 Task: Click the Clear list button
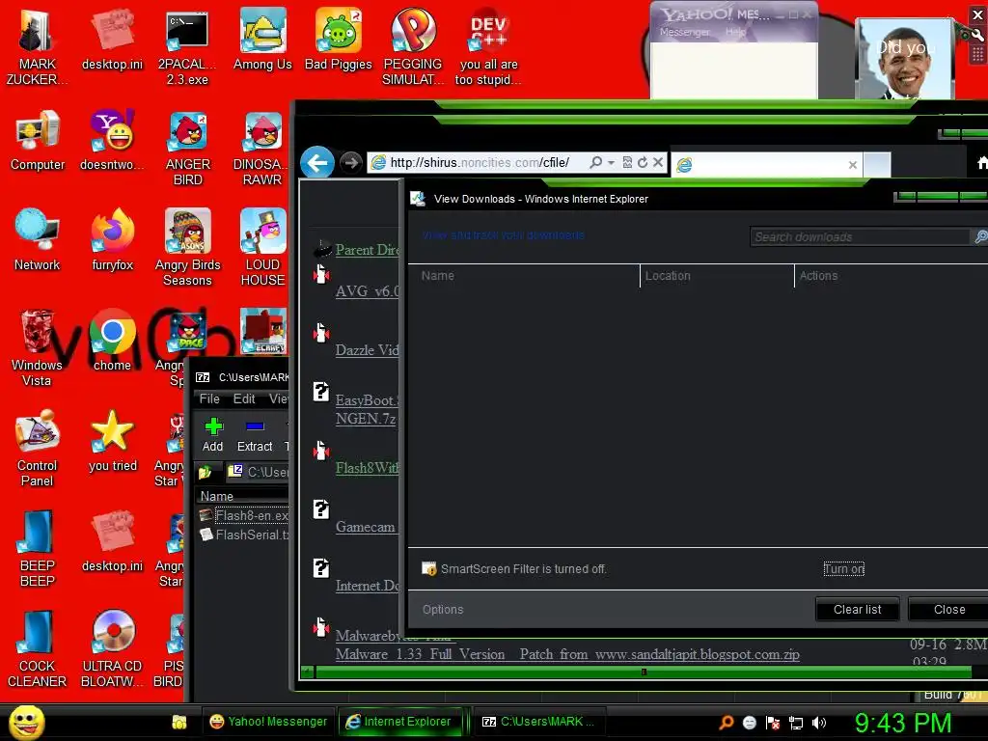pos(858,610)
